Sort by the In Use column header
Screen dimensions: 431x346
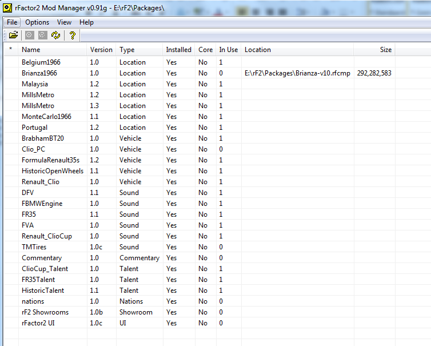[229, 50]
